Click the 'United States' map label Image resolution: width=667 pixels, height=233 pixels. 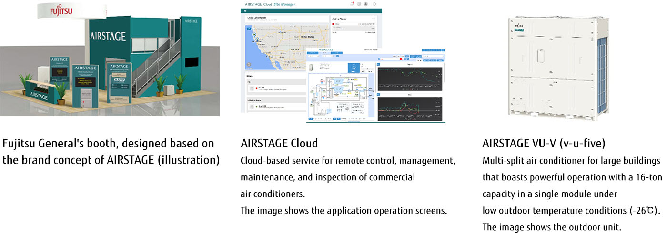[x=308, y=37]
